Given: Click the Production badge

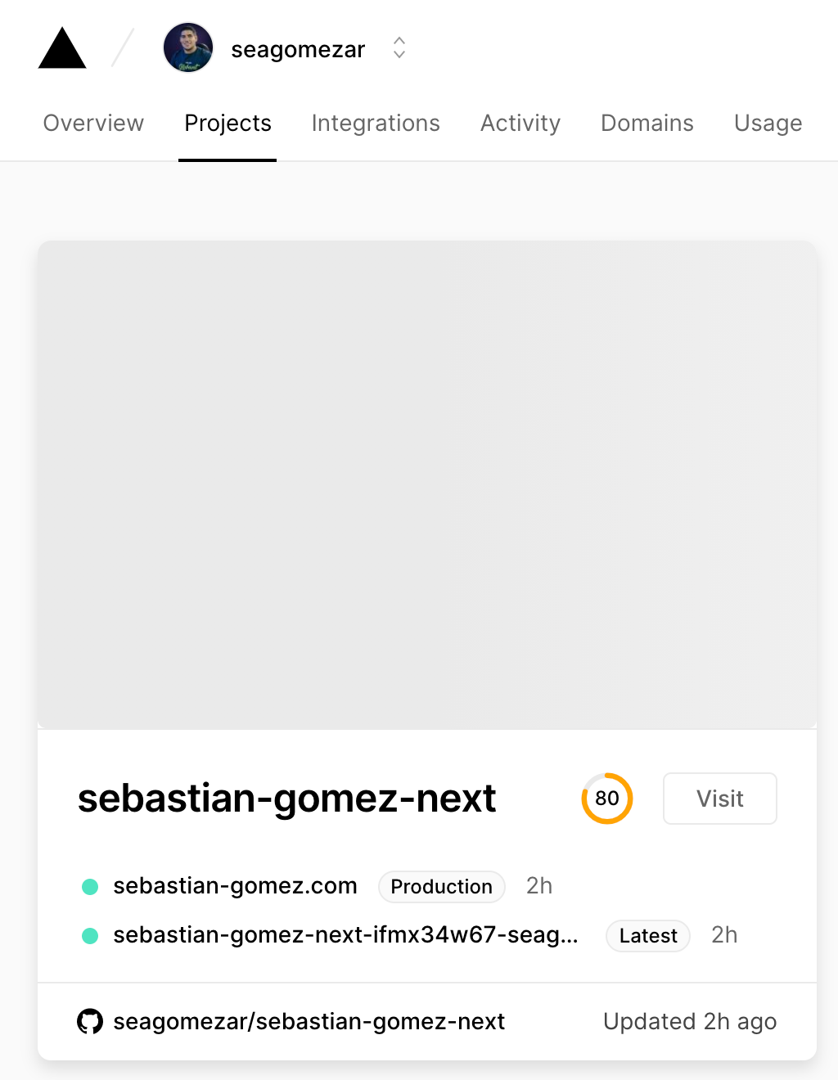Looking at the screenshot, I should (x=441, y=887).
